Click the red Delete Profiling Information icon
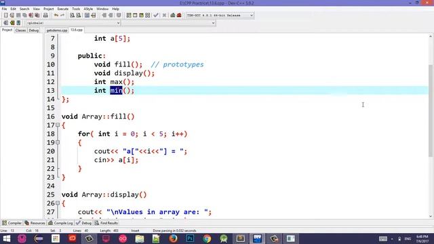The image size is (434, 244). point(179,15)
